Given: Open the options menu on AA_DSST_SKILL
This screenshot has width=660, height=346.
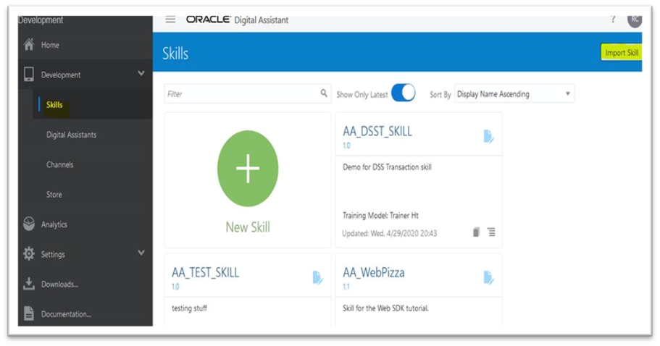Looking at the screenshot, I should click(491, 232).
